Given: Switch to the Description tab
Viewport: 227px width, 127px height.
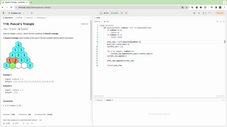Looking at the screenshot, I should point(8,18).
